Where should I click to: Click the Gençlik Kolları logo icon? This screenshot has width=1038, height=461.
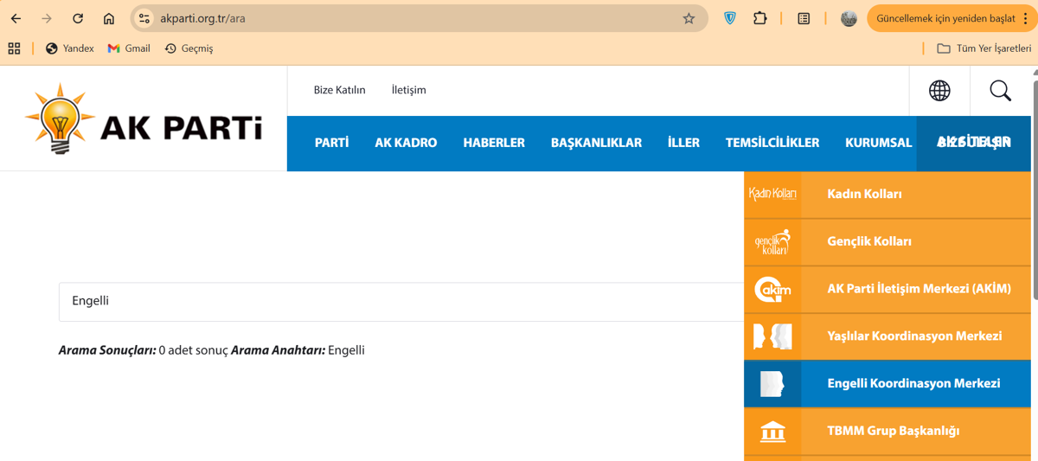pyautogui.click(x=772, y=241)
